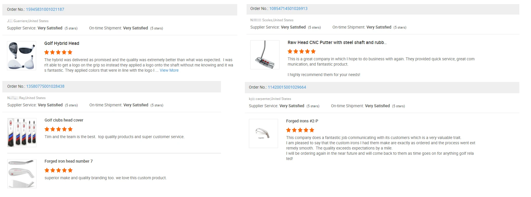The height and width of the screenshot is (197, 531).
Task: Open order number 13580775001028438 link
Action: [x=45, y=86]
